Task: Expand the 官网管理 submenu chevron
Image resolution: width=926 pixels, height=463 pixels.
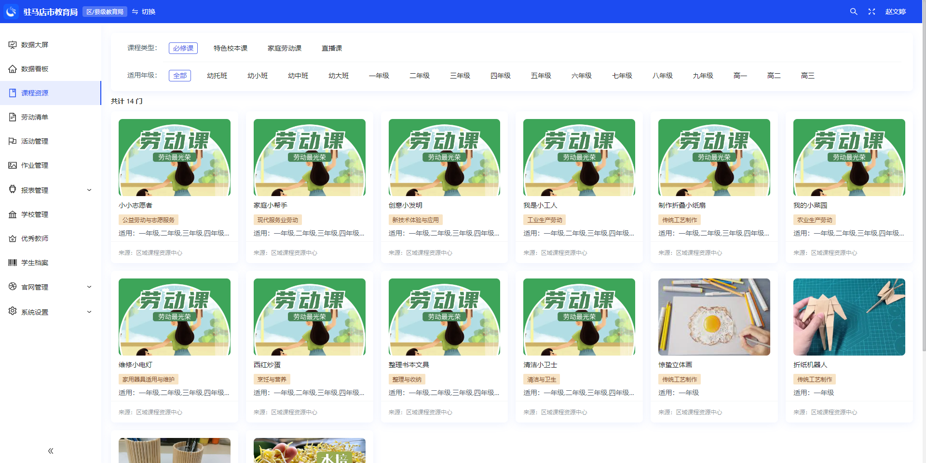Action: [x=89, y=287]
